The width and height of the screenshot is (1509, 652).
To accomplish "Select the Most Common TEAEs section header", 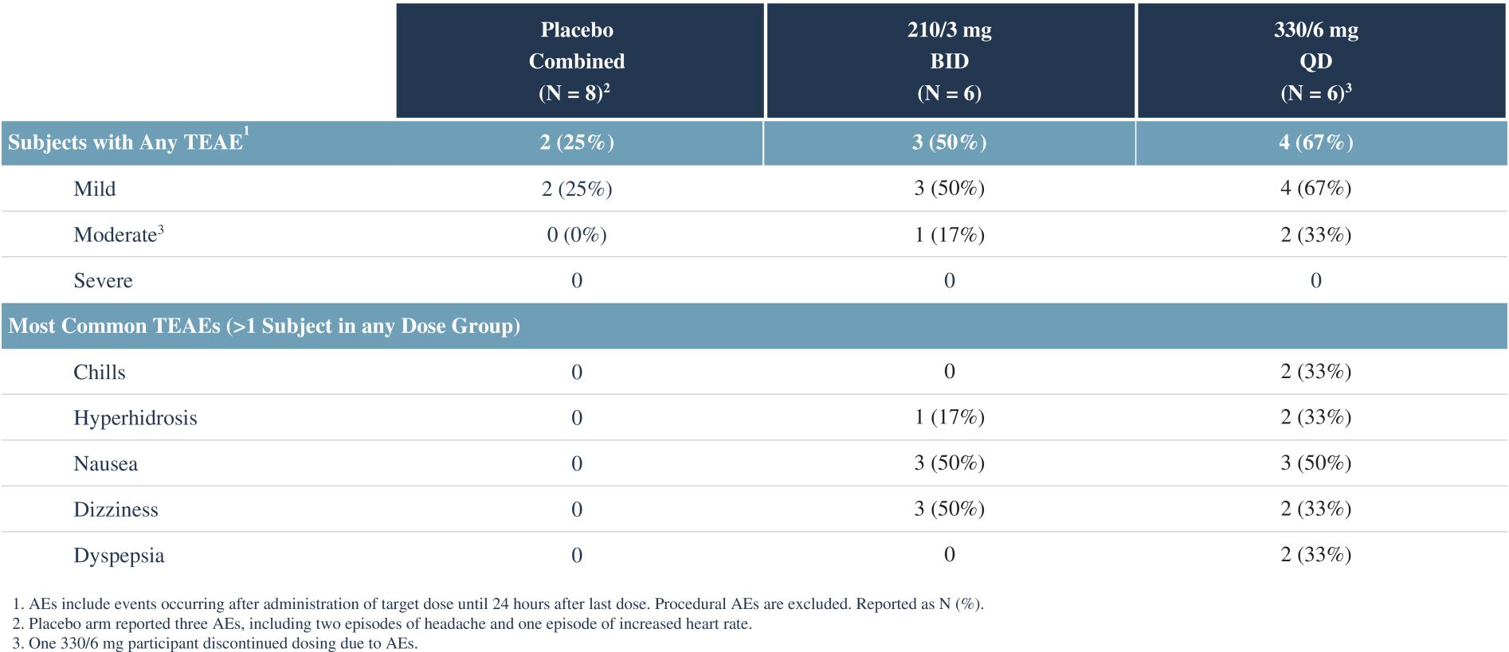I will point(264,326).
